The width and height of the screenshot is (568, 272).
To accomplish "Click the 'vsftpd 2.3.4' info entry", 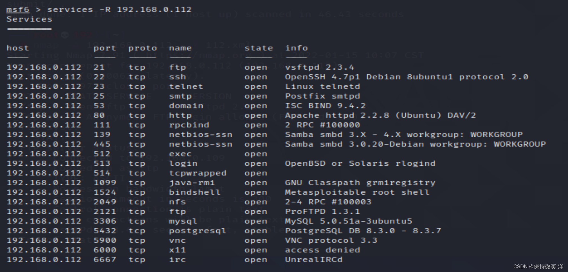I will 319,67.
